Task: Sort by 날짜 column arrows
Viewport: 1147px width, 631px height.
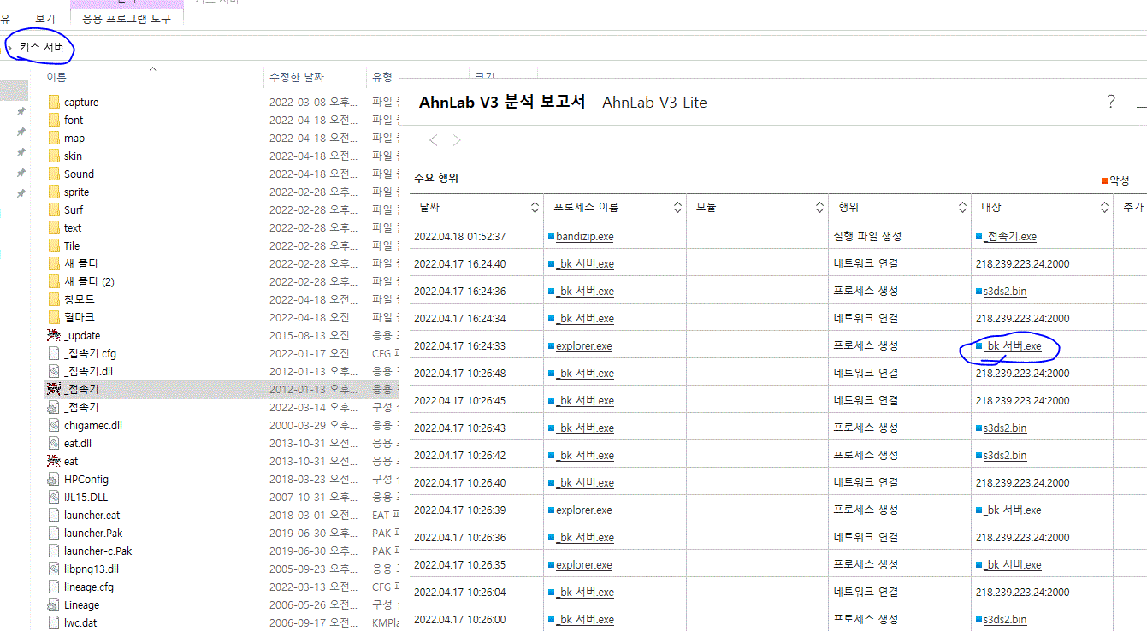Action: (x=535, y=207)
